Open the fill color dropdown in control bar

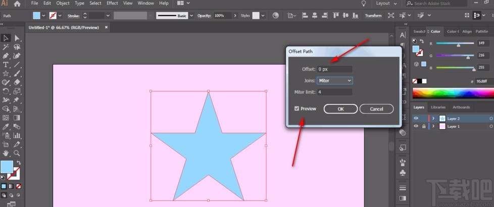tap(44, 16)
